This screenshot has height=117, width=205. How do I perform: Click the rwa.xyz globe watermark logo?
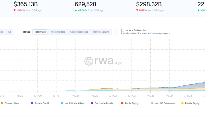(89, 61)
